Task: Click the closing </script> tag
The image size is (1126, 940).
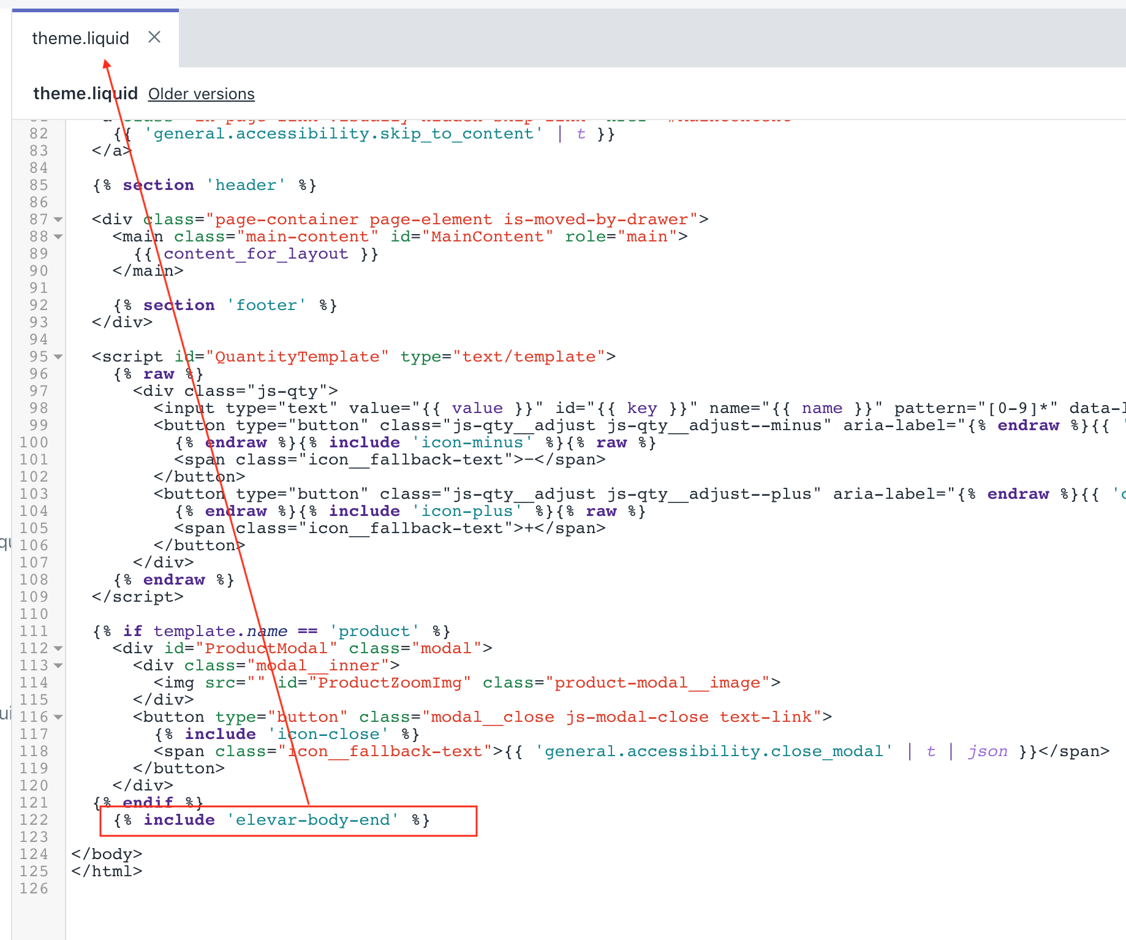Action: coord(138,597)
